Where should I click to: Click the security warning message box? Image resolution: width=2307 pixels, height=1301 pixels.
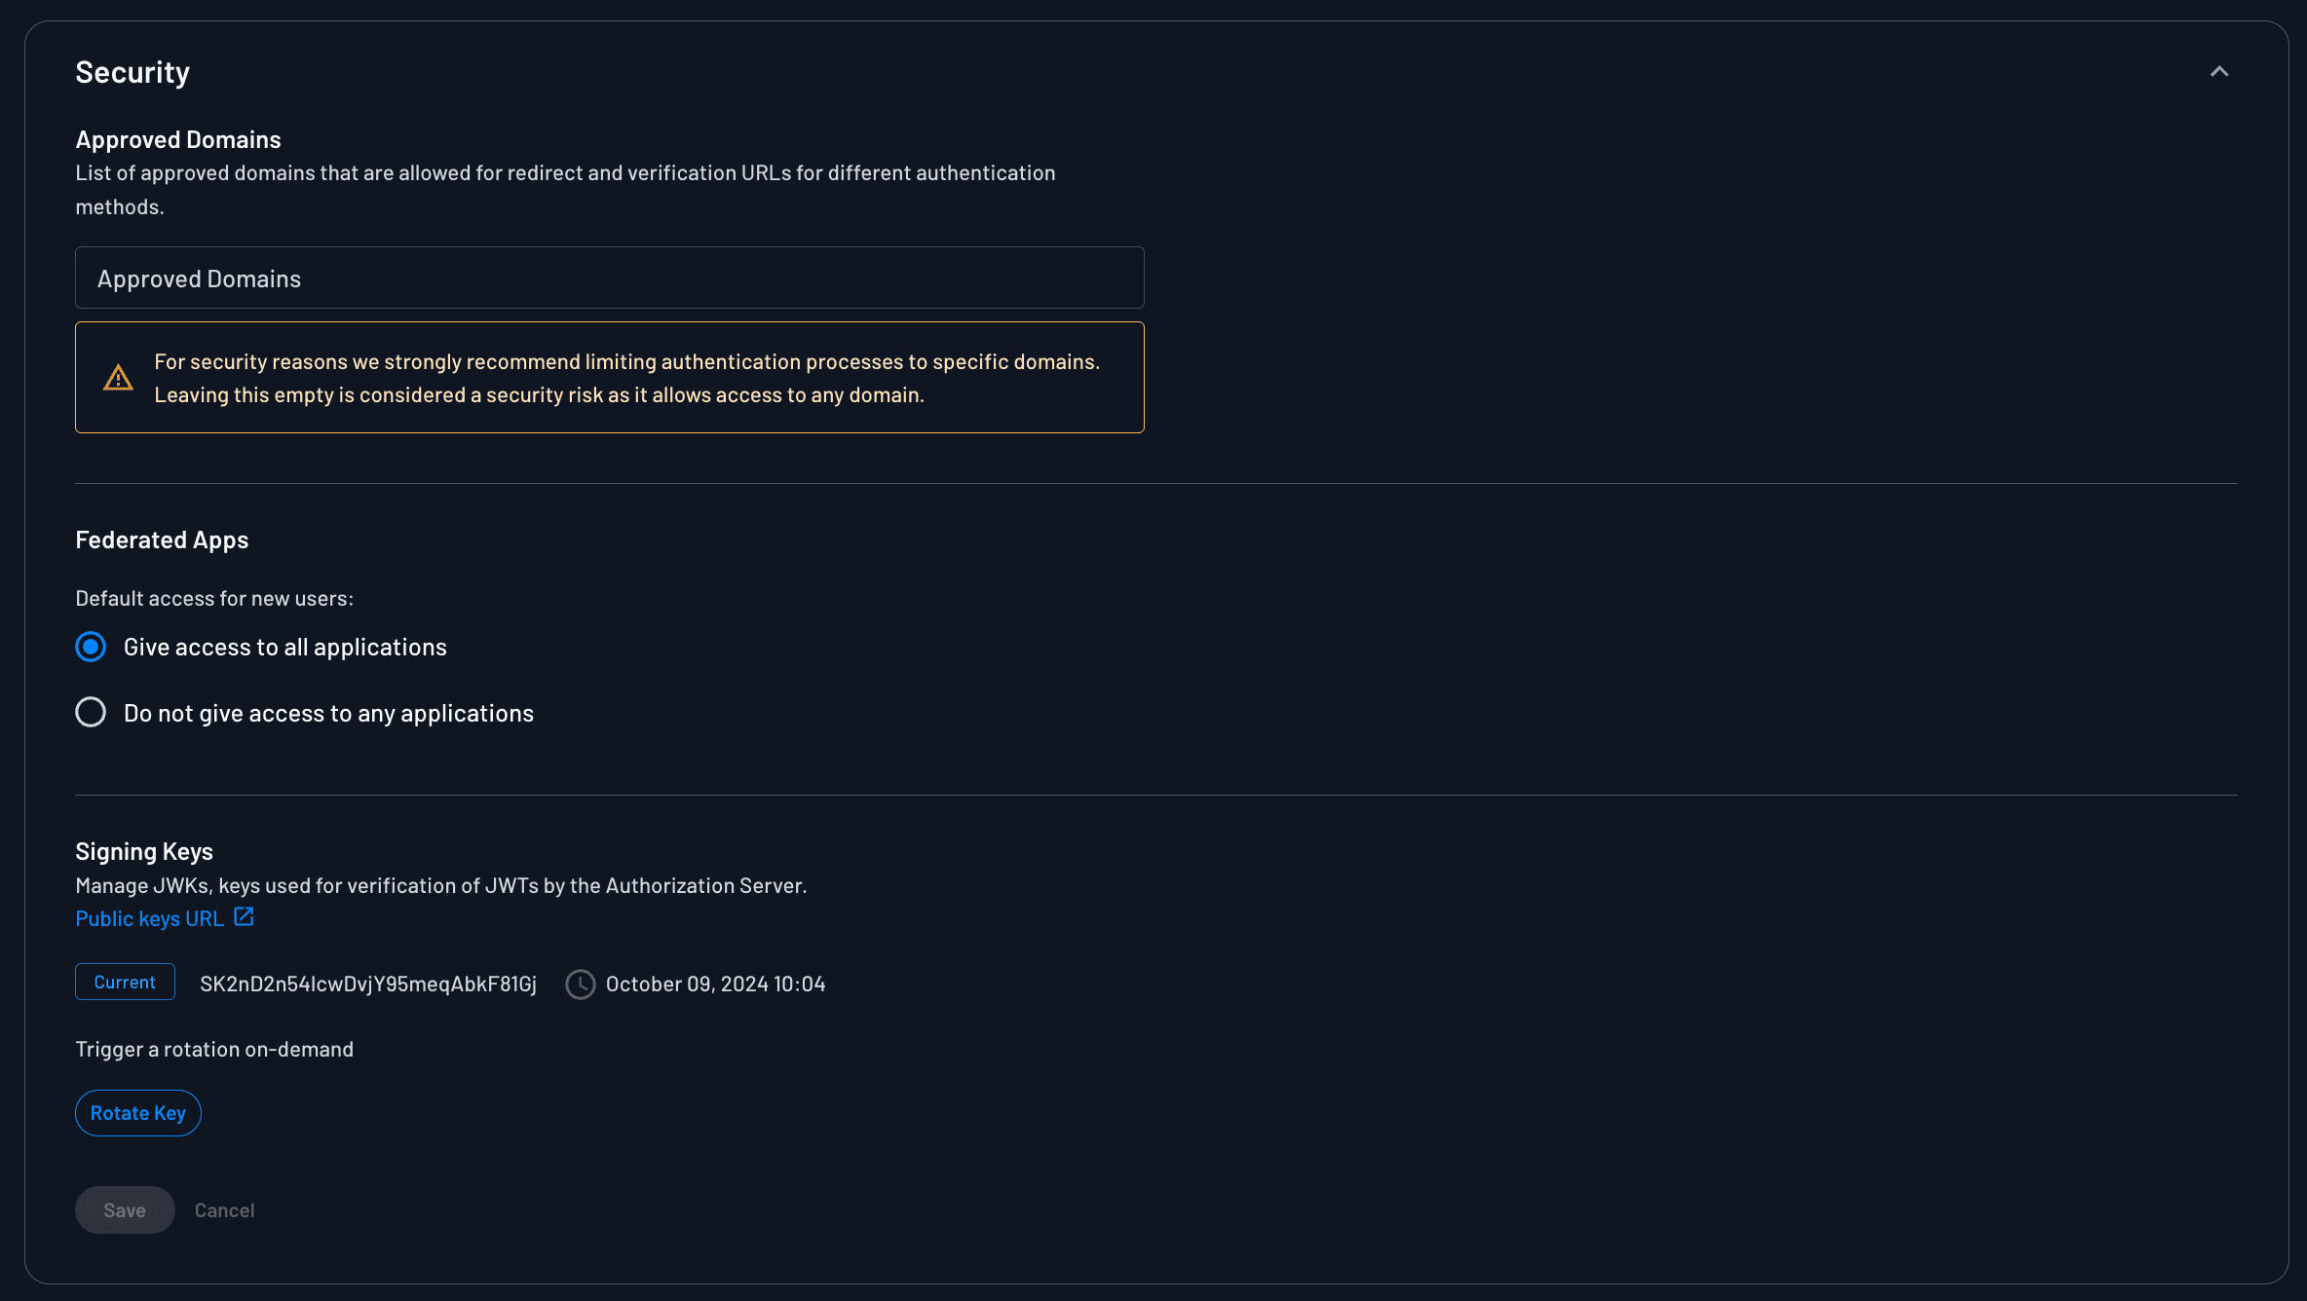[609, 377]
